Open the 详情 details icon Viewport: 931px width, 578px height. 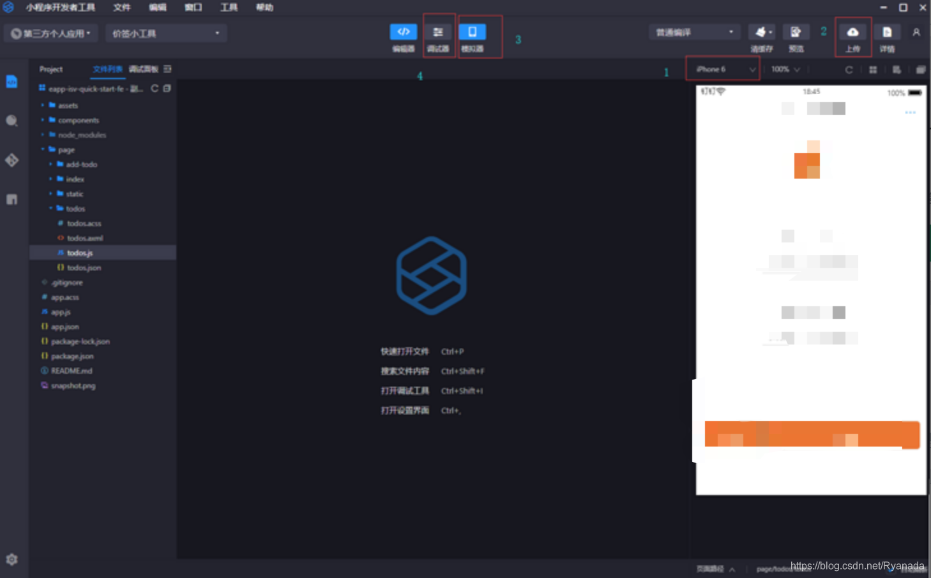[887, 32]
